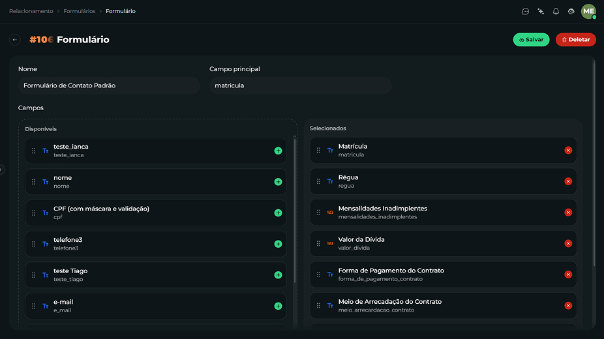Remove the Matrícula selected field
This screenshot has height=339, width=604.
[x=568, y=151]
